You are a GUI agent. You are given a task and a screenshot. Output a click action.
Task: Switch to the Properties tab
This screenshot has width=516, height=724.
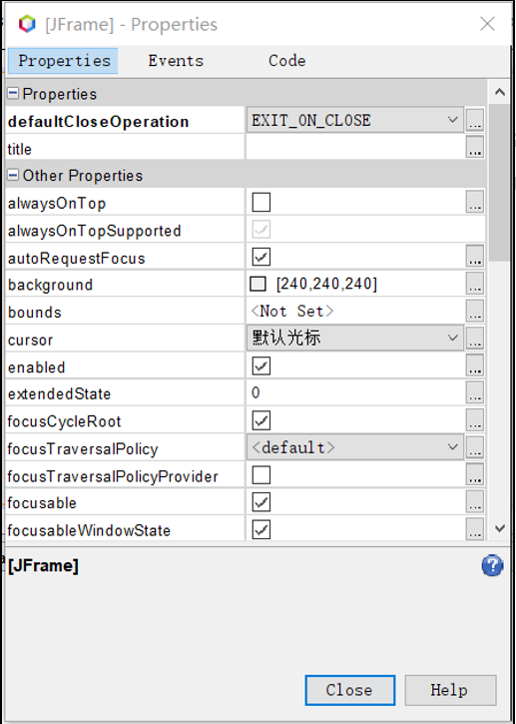63,61
